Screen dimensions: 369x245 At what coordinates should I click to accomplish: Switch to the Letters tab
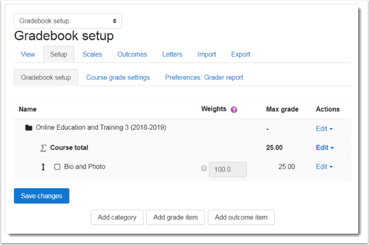pos(172,54)
